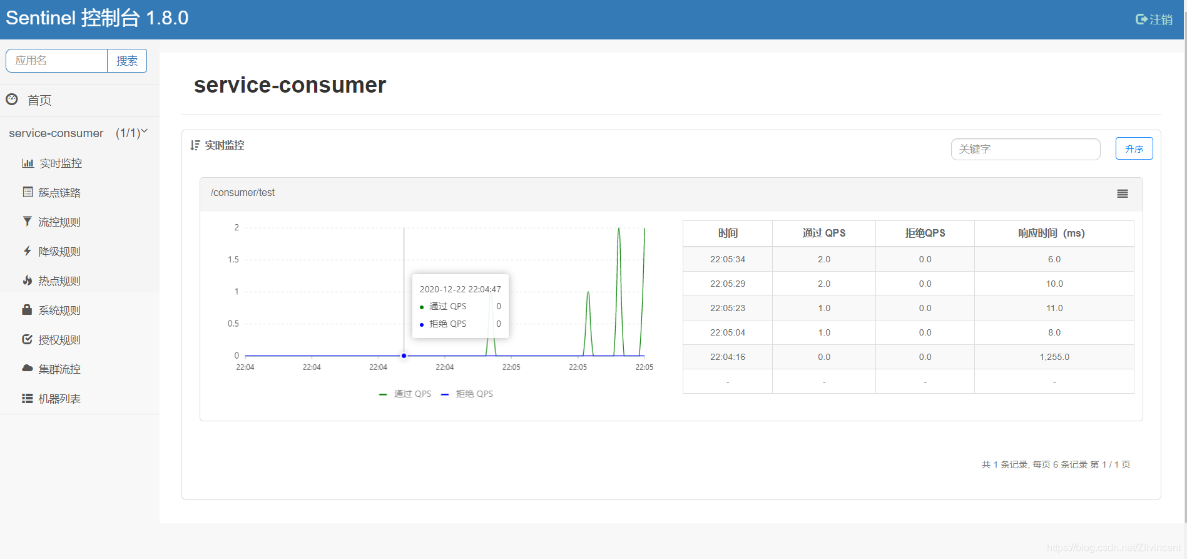
Task: Click the 1,255.0 response time cell
Action: tap(1054, 357)
